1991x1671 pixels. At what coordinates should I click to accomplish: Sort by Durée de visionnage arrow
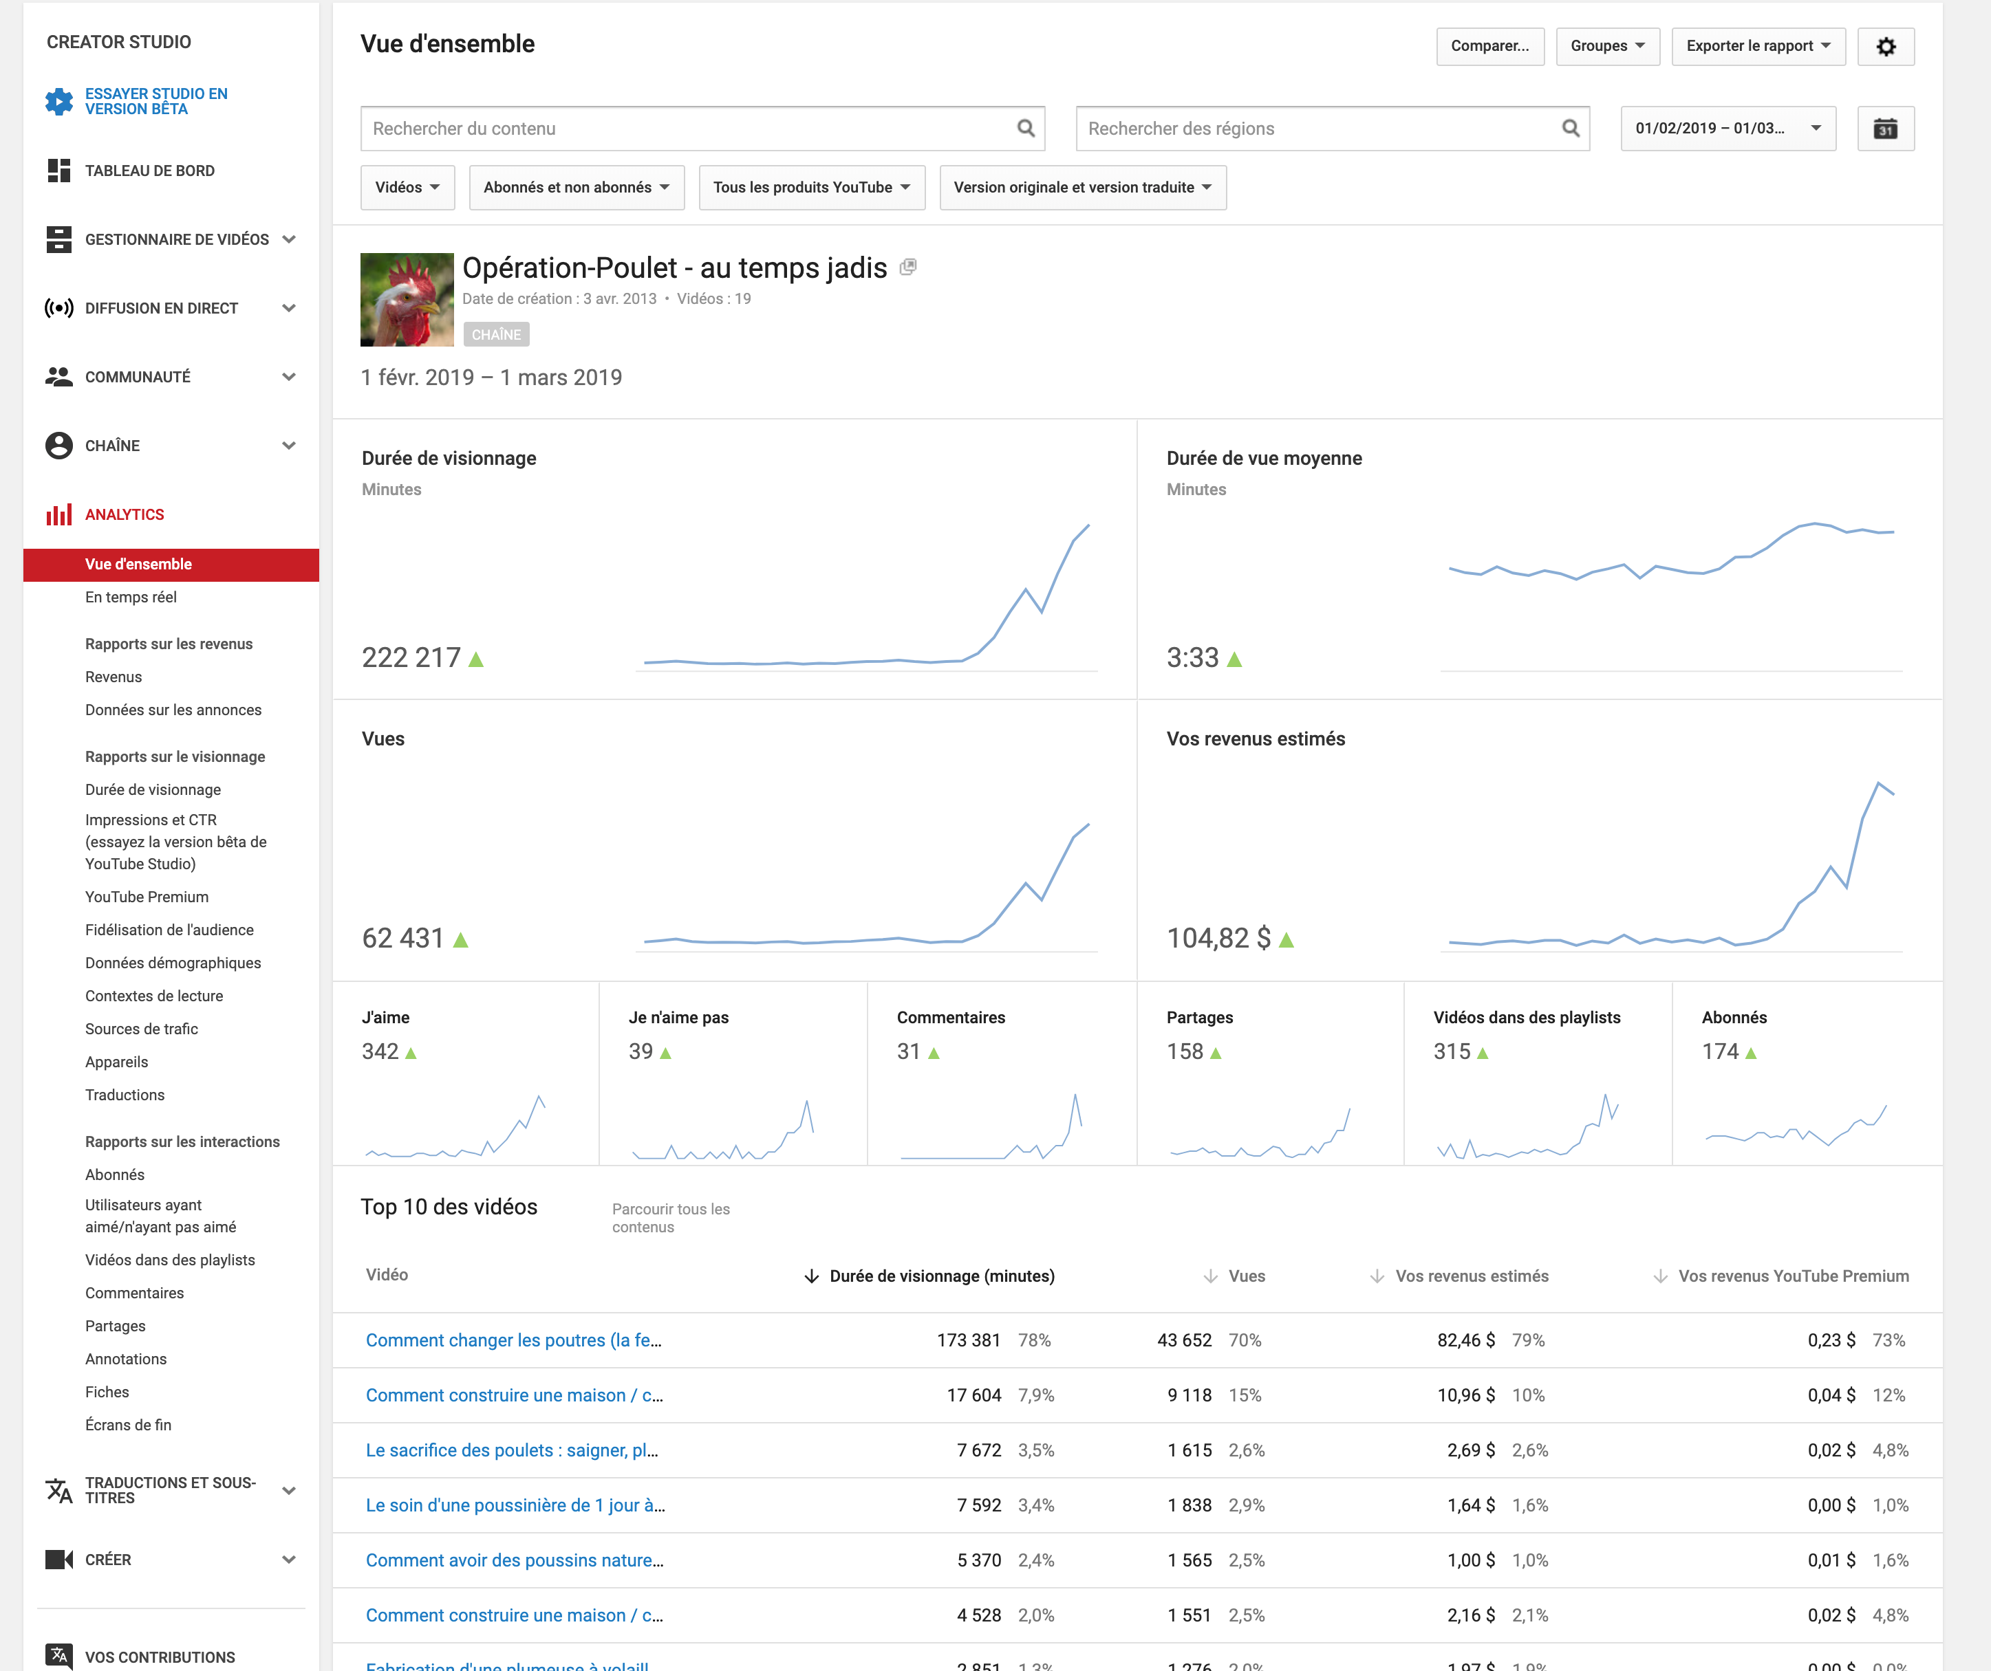(812, 1277)
